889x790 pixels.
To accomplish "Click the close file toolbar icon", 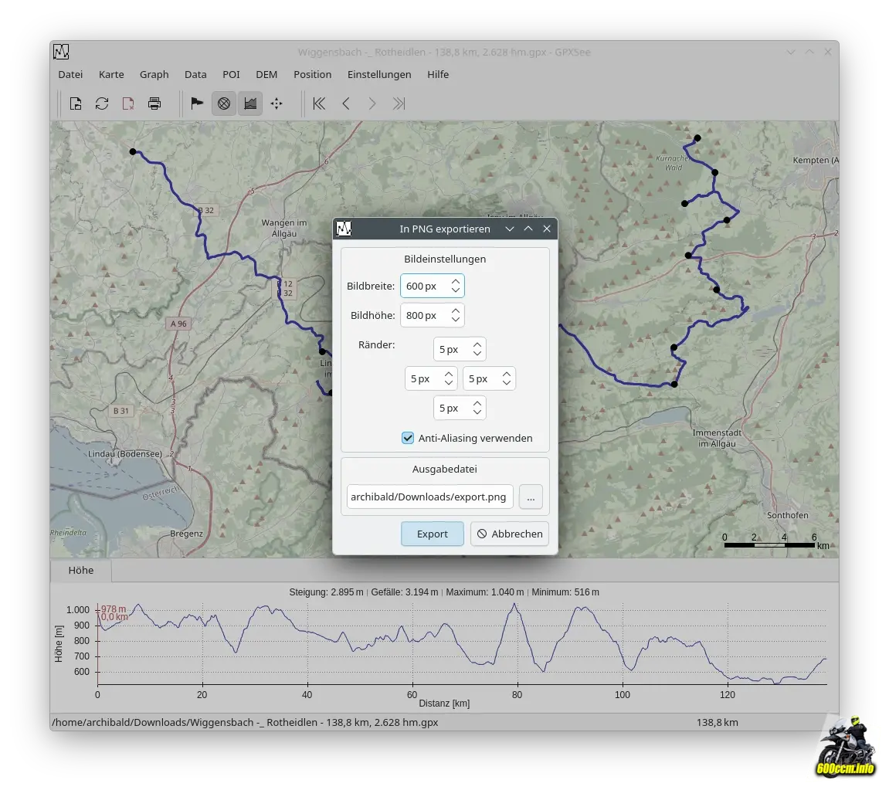I will coord(128,103).
